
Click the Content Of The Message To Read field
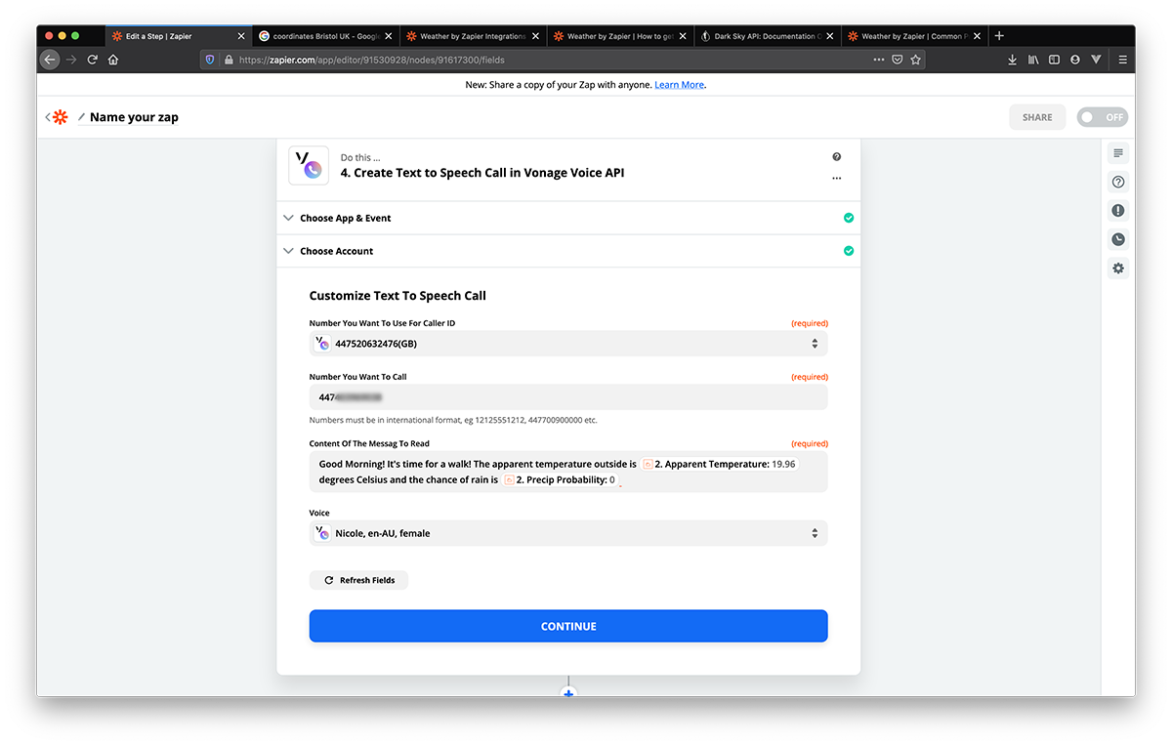568,472
